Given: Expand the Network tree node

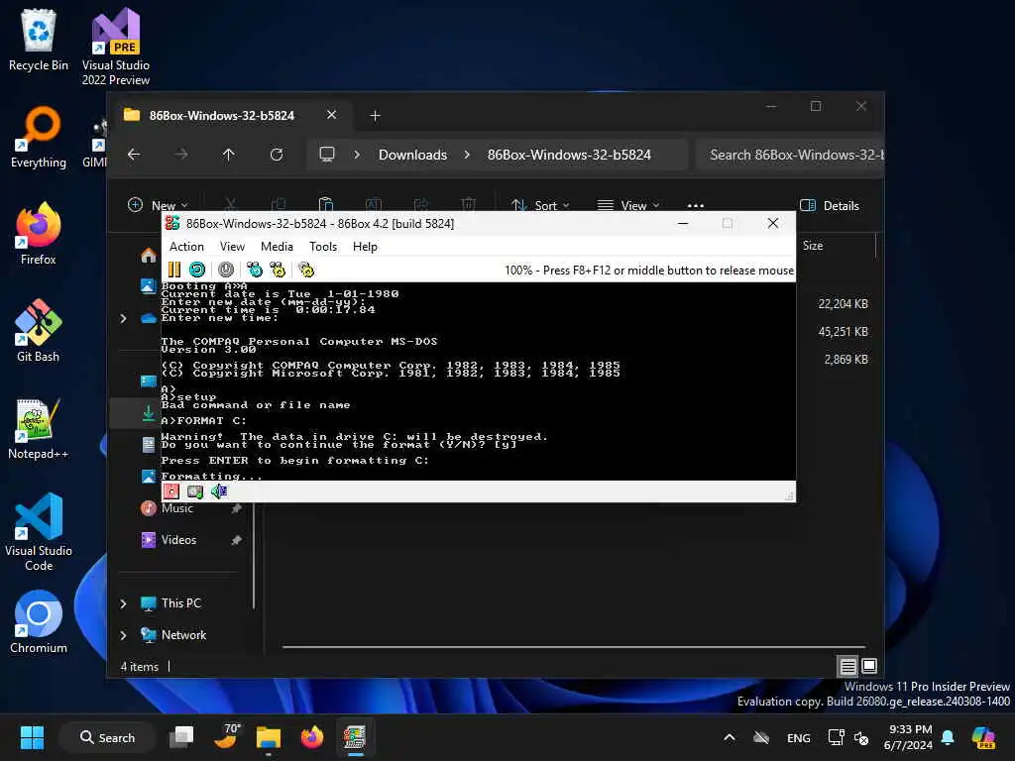Looking at the screenshot, I should tap(123, 635).
